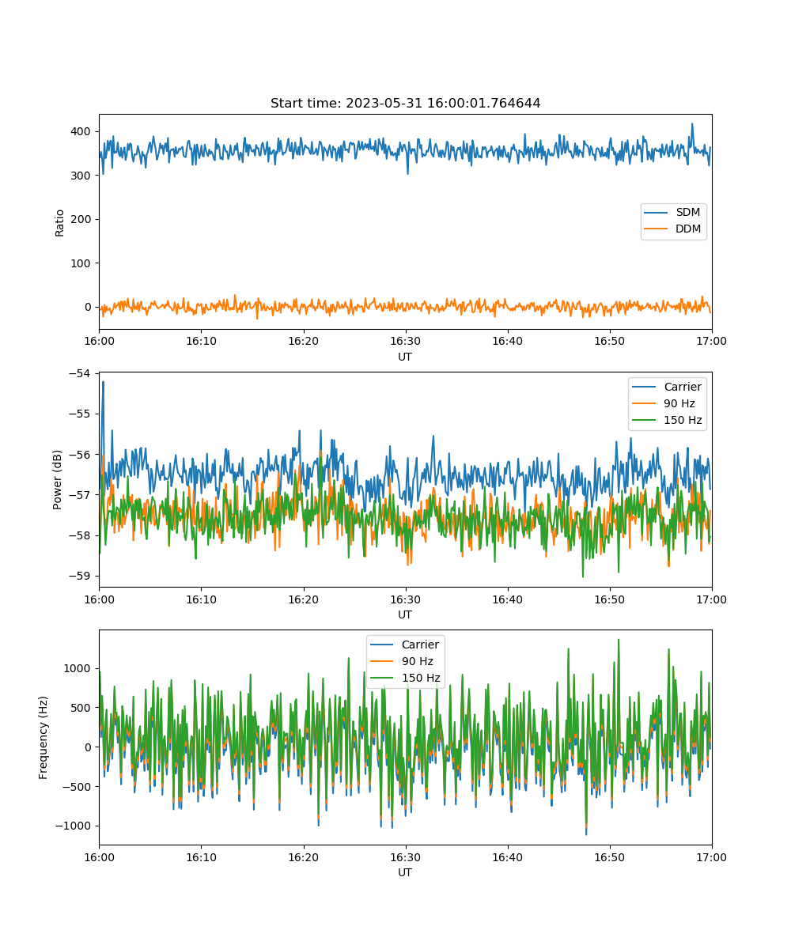Image resolution: width=791 pixels, height=949 pixels.
Task: Click the 16:00 tick under the Ratio plot
Action: [x=99, y=341]
